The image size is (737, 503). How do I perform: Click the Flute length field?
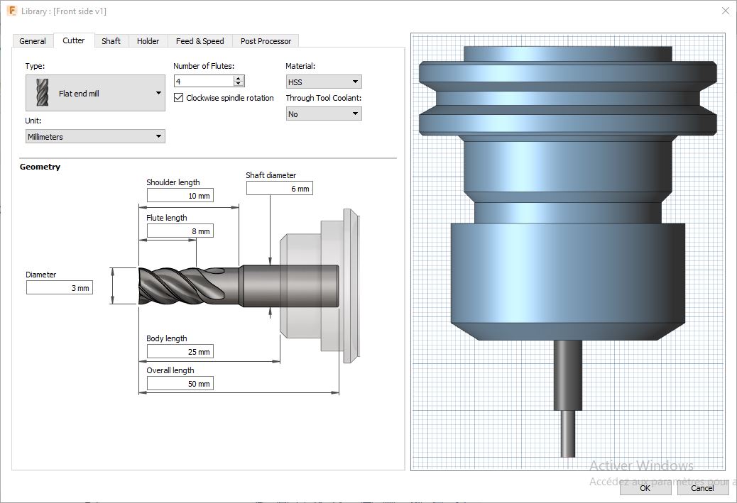(180, 231)
